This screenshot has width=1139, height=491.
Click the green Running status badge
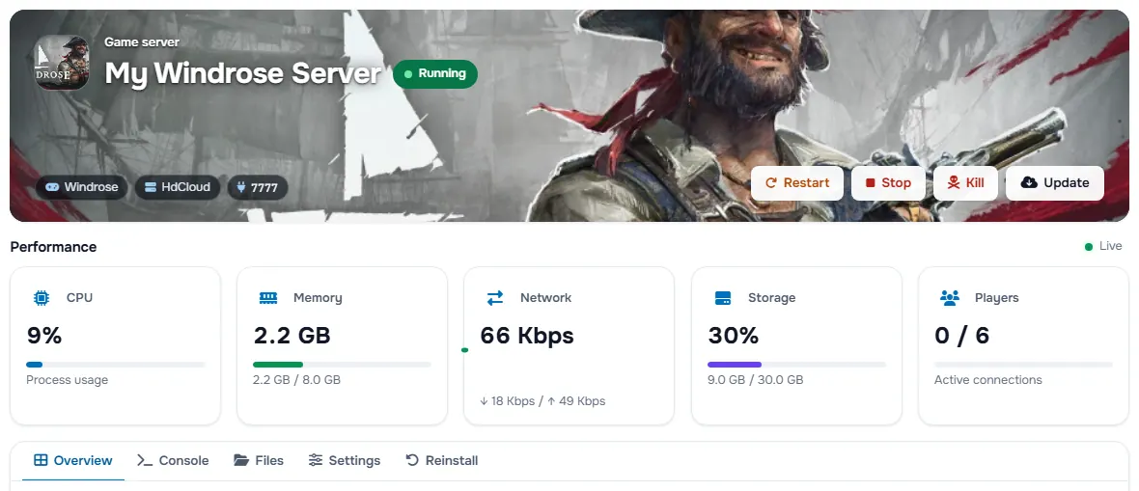[435, 74]
